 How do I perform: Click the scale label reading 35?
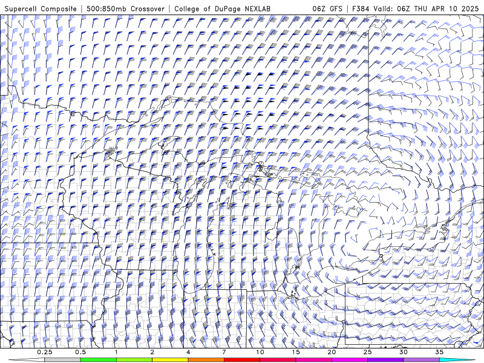(x=439, y=352)
